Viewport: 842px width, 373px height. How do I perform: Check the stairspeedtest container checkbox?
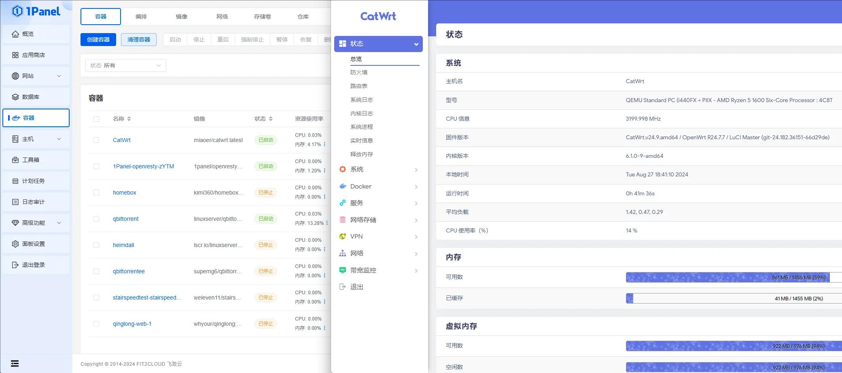pos(96,298)
